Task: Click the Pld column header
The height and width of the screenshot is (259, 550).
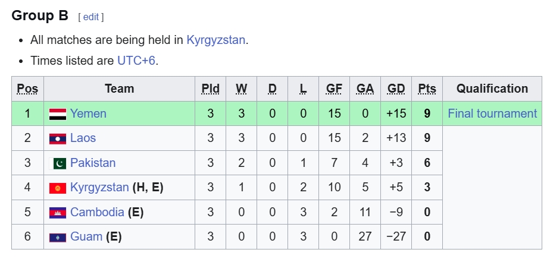Action: [210, 89]
